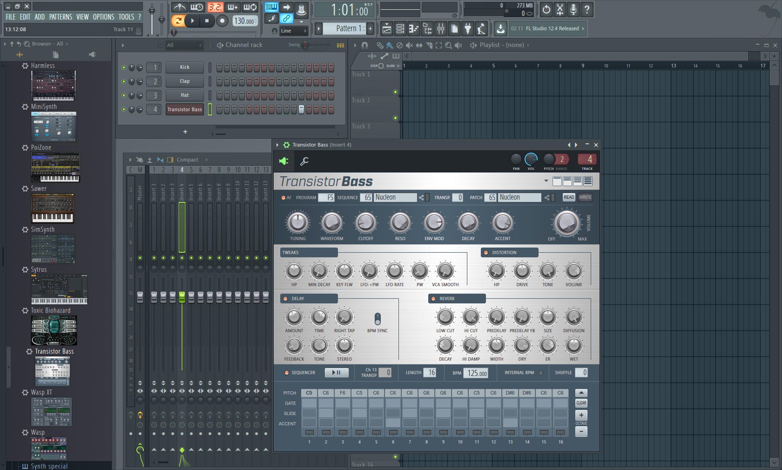Adjust the CUTOFF knob

365,223
